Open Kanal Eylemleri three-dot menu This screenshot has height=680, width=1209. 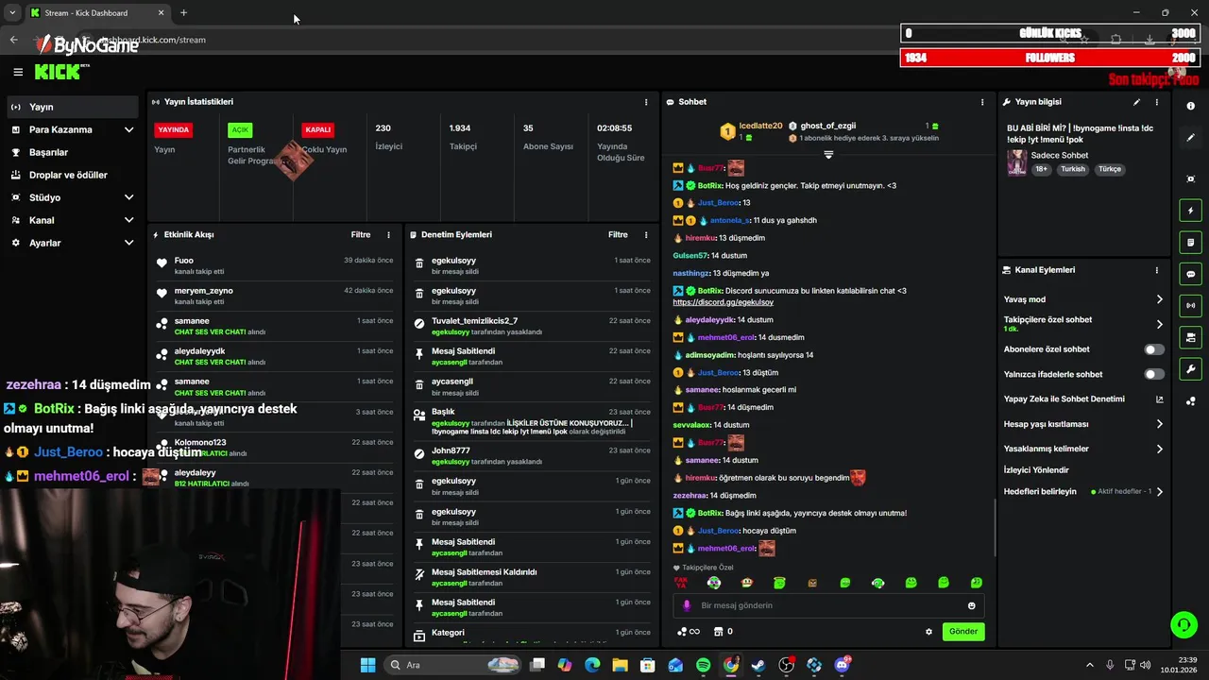click(x=1156, y=270)
